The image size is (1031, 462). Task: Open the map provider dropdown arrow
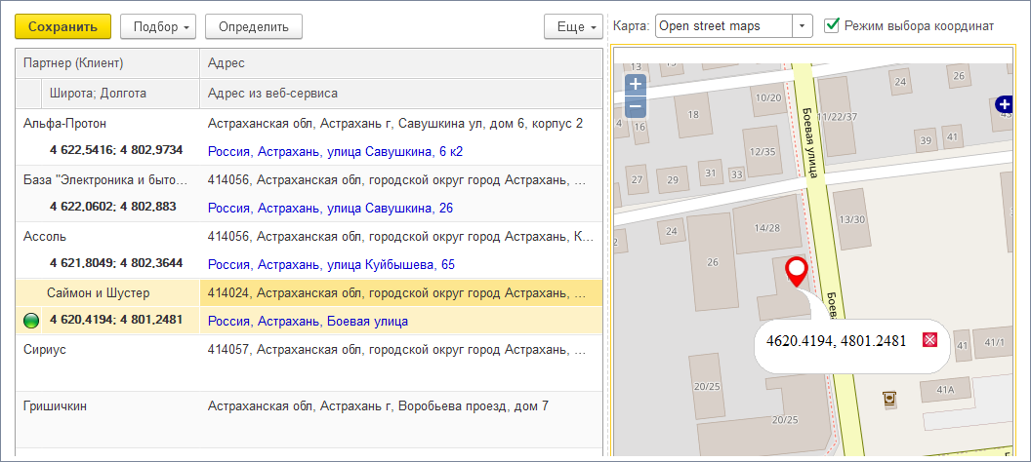click(x=802, y=26)
